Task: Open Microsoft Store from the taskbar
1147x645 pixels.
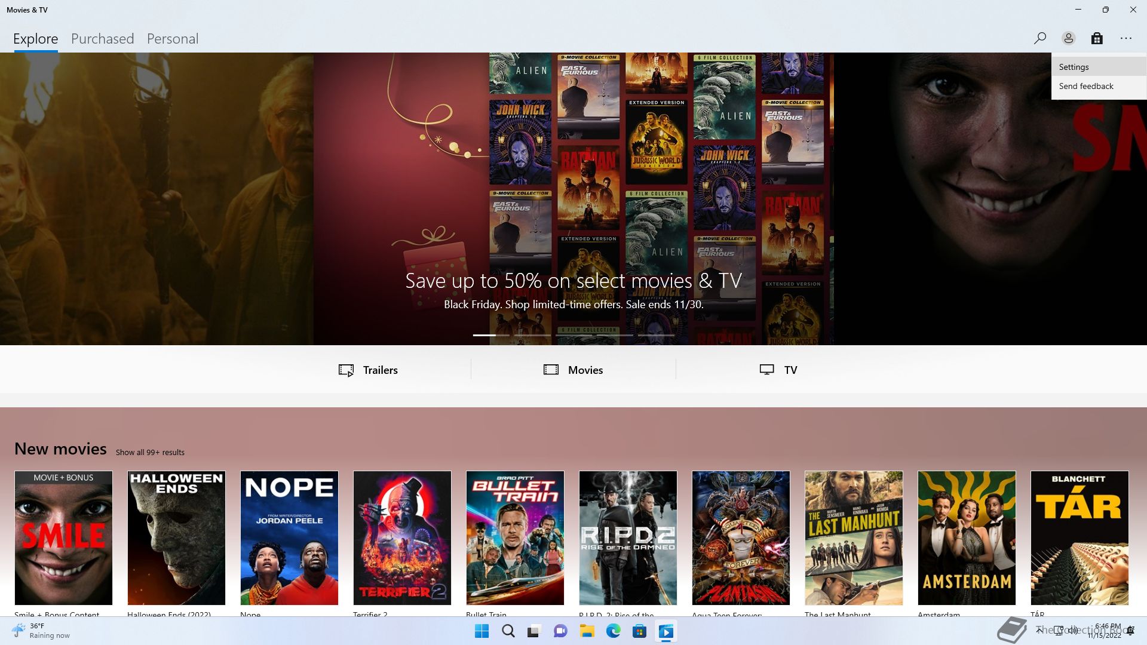Action: tap(639, 631)
